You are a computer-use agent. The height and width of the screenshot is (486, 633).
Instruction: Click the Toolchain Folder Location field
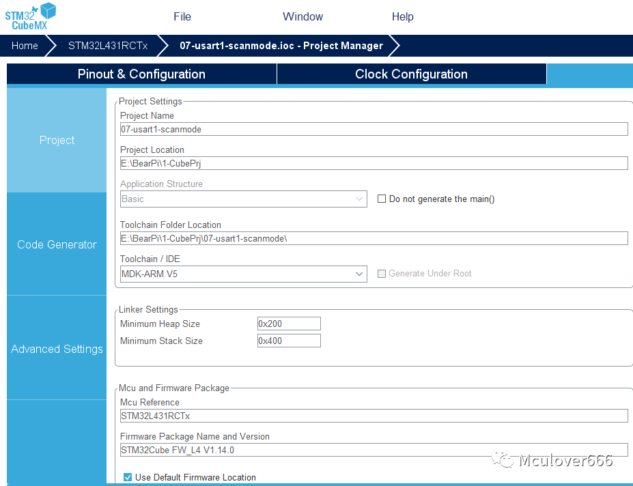374,238
